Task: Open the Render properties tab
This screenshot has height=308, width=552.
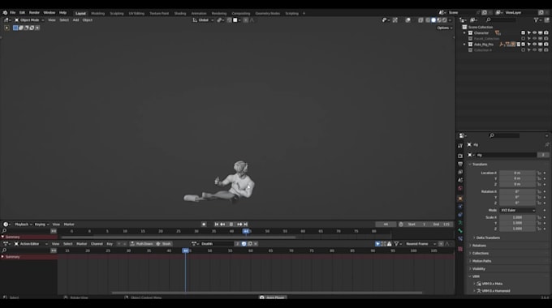Action: 460,156
